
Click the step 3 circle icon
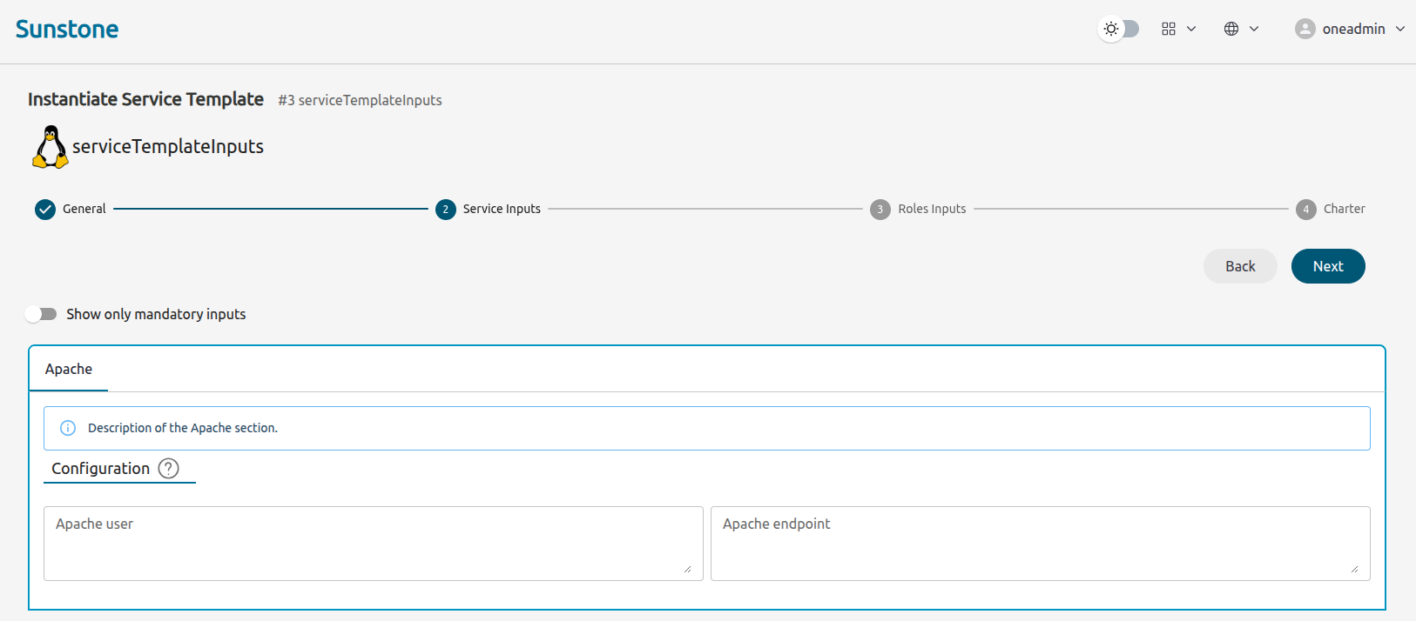[880, 210]
